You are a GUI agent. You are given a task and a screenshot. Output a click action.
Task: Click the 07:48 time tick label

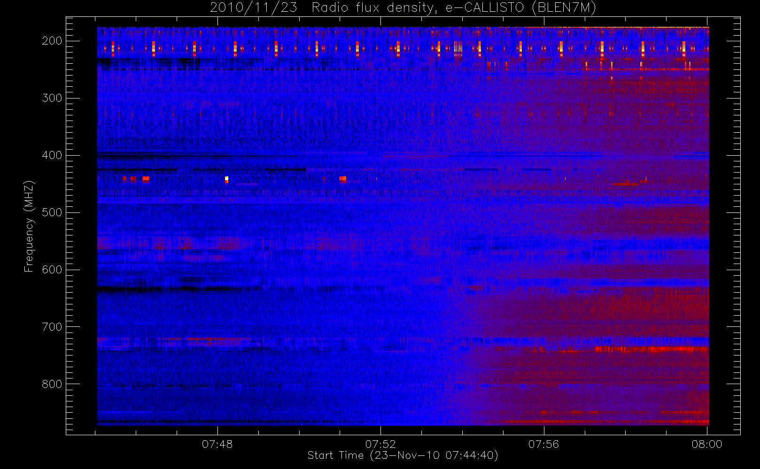217,444
